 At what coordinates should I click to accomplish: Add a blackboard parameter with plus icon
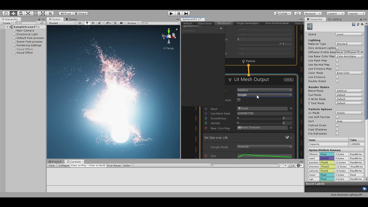click(221, 28)
